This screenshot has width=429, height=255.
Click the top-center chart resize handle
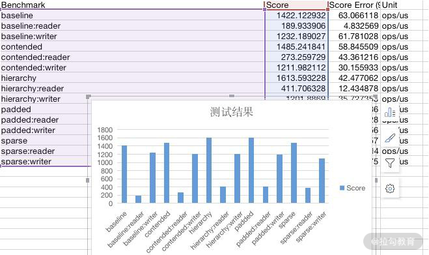(232, 96)
